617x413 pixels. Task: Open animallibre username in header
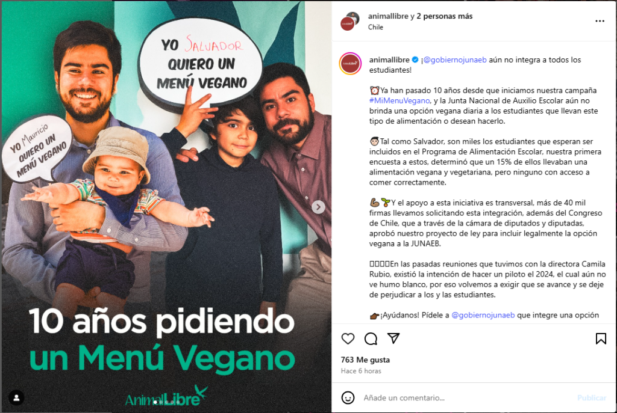pyautogui.click(x=389, y=16)
